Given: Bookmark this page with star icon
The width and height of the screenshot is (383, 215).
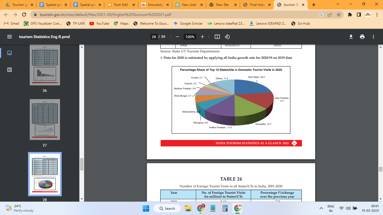Looking at the screenshot, I should coord(339,15).
